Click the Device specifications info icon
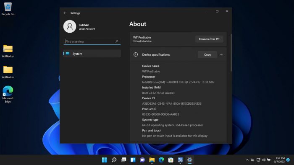The image size is (294, 165). [x=136, y=54]
